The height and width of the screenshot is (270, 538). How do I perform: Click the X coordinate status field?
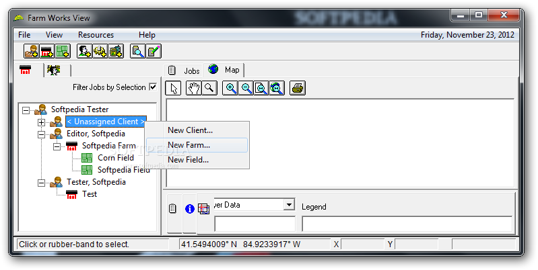[x=362, y=244]
